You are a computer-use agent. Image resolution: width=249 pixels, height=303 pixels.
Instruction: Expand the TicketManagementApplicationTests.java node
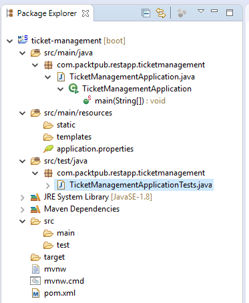(48, 186)
